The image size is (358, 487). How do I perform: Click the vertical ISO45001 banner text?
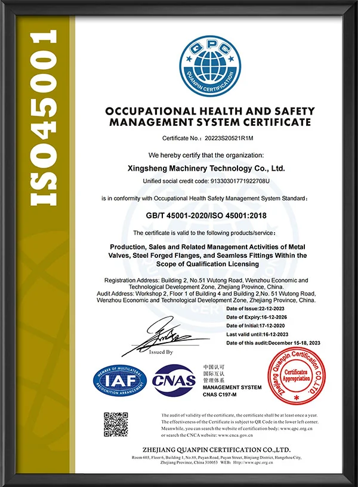44,119
